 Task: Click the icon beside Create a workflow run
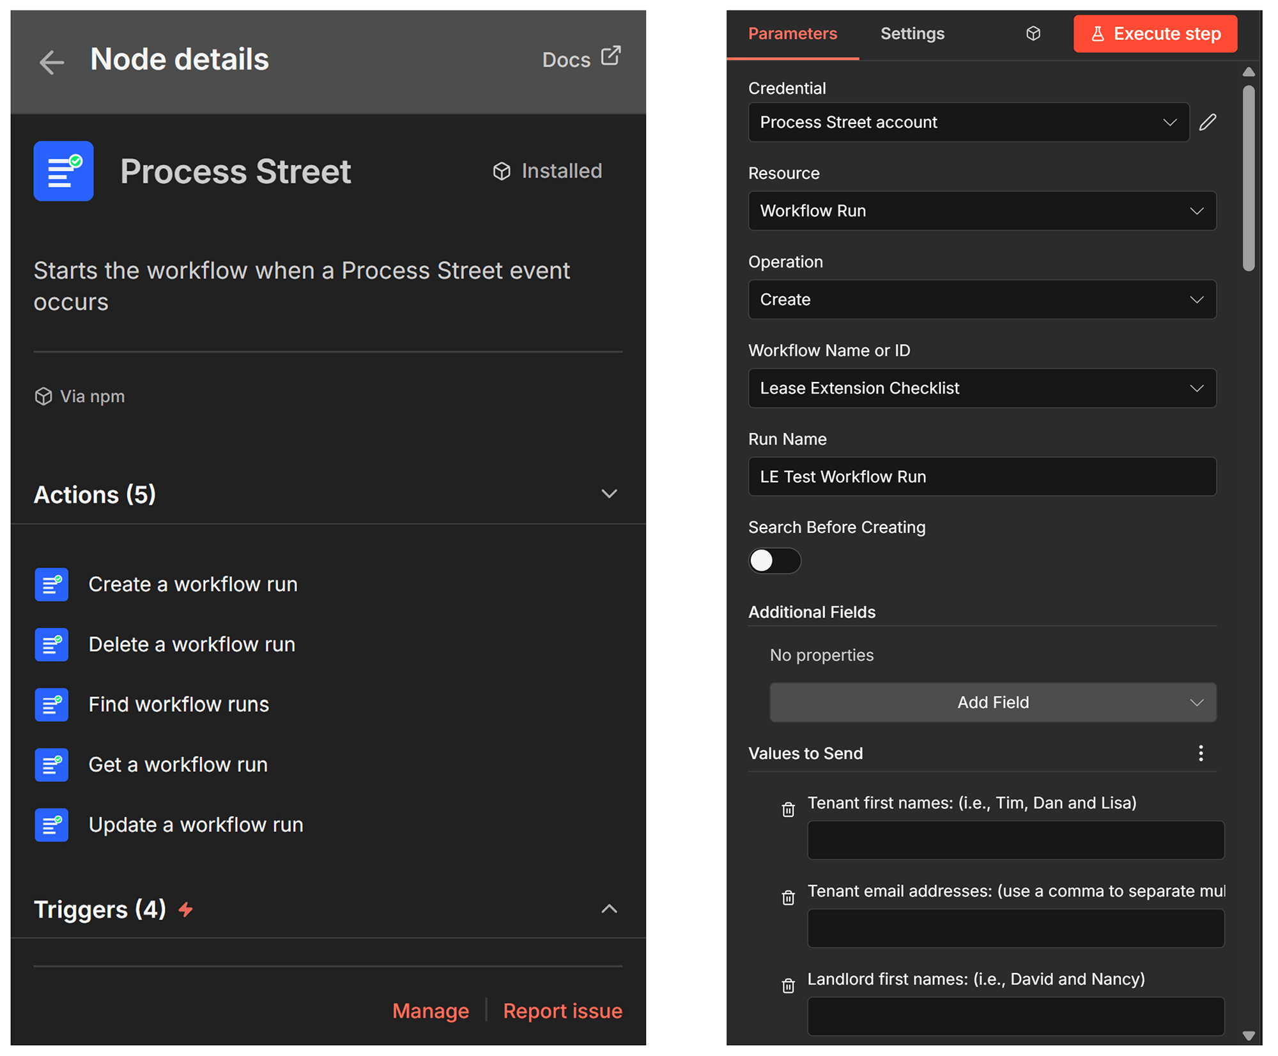coord(52,585)
